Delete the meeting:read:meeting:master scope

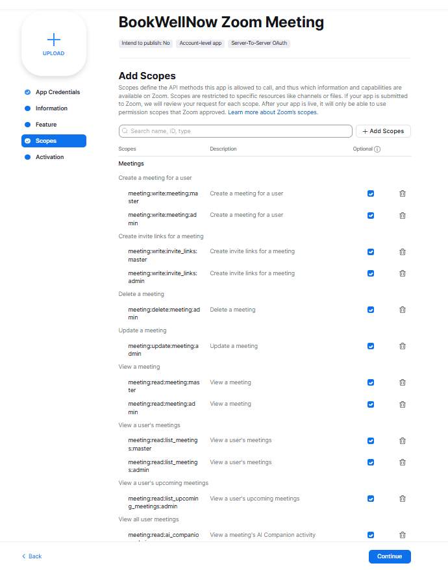402,382
